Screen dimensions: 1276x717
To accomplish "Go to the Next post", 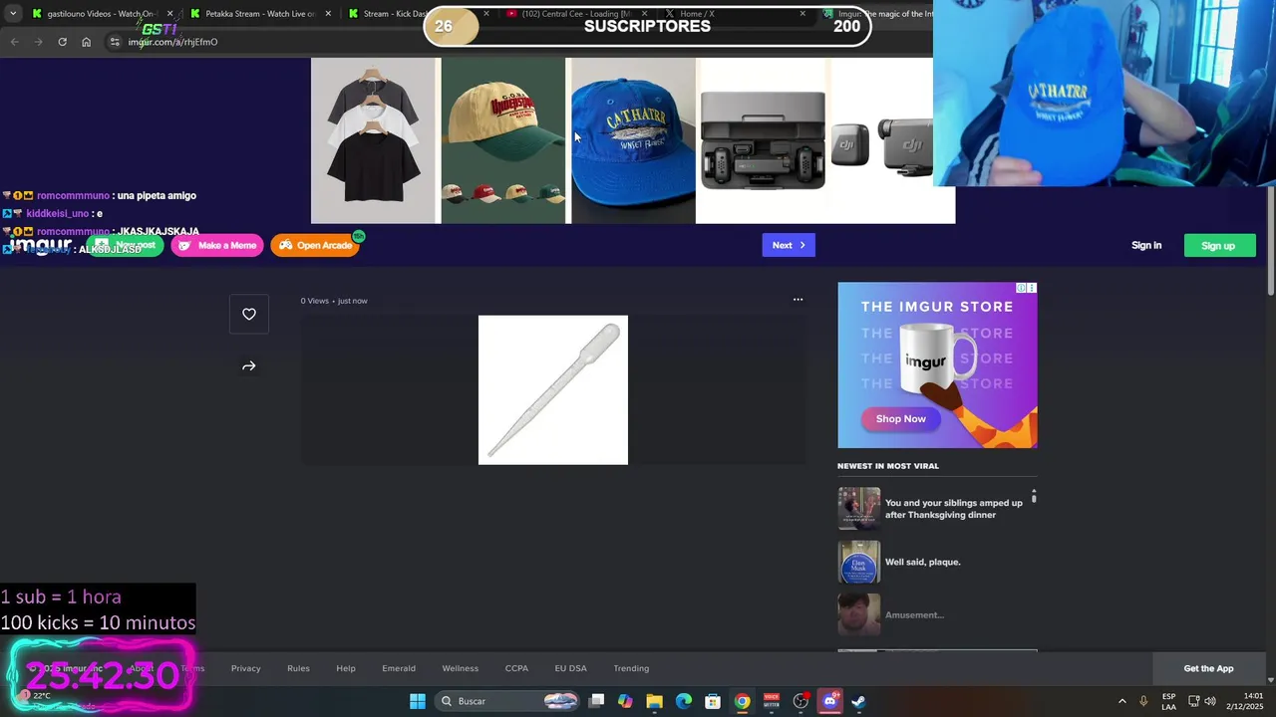I will pos(789,245).
